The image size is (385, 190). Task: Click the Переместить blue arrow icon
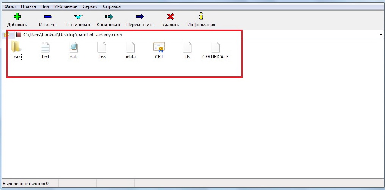pos(140,17)
